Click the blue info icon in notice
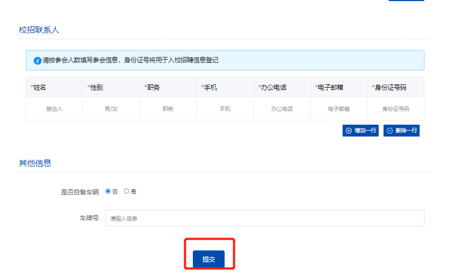The width and height of the screenshot is (453, 273). point(37,61)
